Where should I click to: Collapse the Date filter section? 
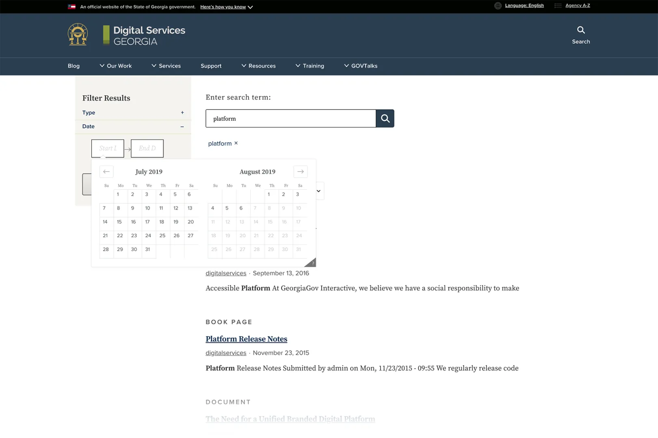click(x=182, y=127)
